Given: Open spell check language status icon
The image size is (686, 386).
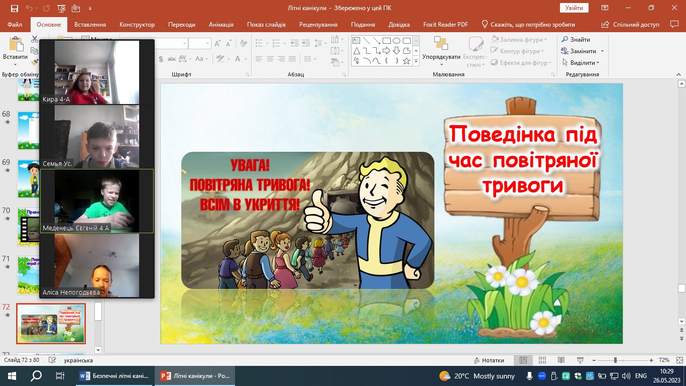Looking at the screenshot, I should pyautogui.click(x=52, y=360).
